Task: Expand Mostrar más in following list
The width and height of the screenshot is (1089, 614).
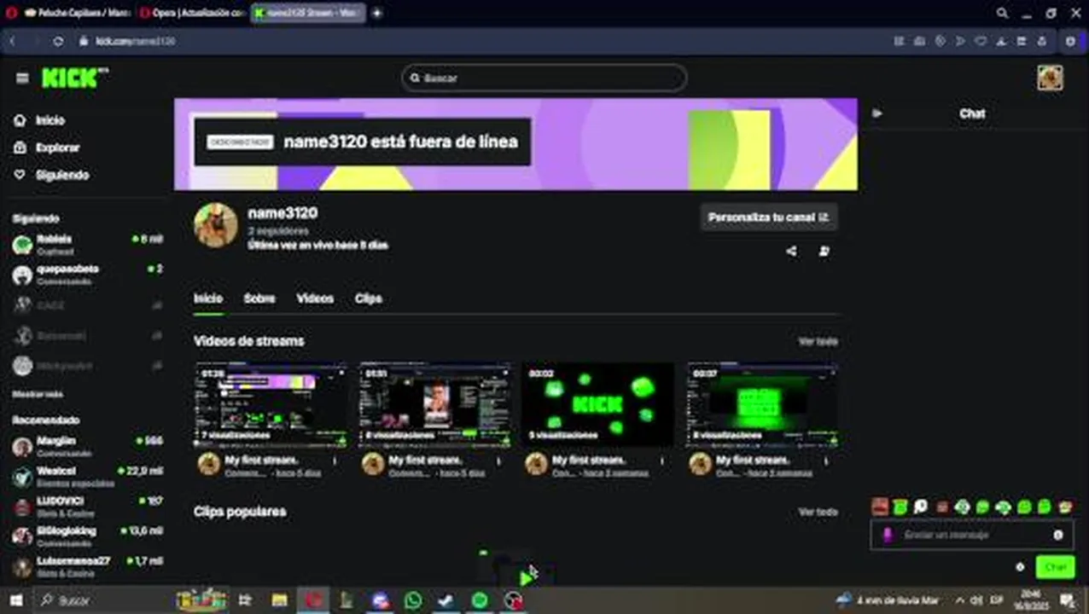Action: click(x=38, y=395)
